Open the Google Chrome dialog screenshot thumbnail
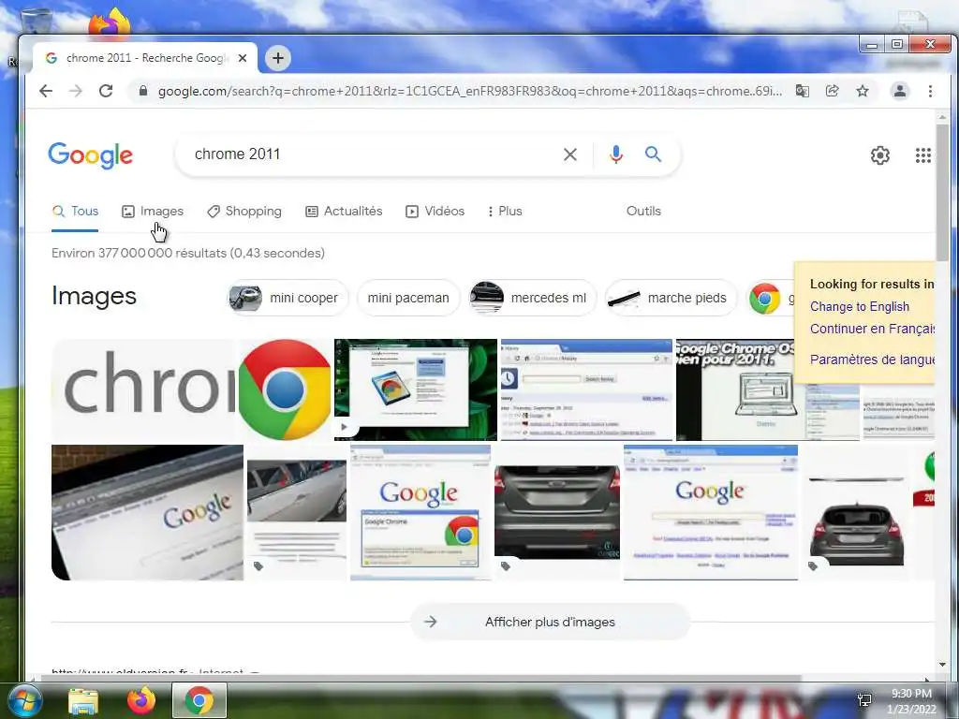The image size is (959, 719). pyautogui.click(x=420, y=512)
